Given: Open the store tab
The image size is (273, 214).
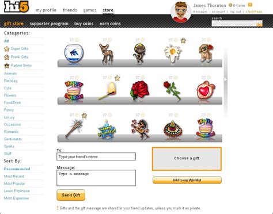Looking at the screenshot, I should point(108,10).
